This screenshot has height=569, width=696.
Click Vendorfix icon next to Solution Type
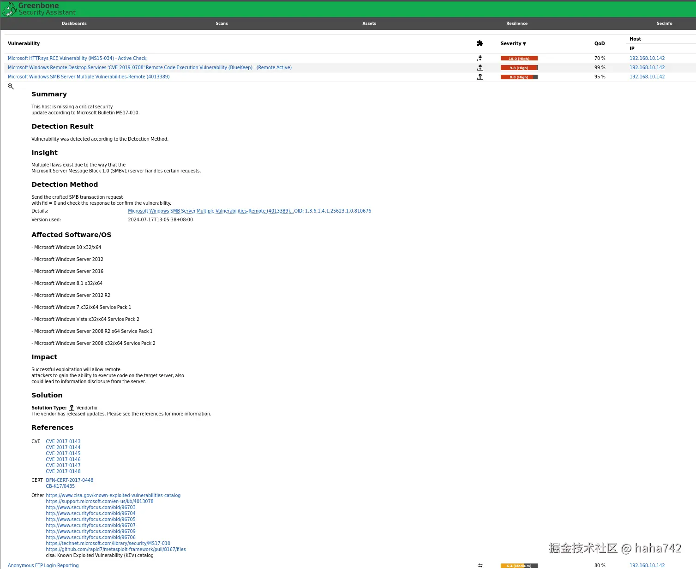(72, 408)
